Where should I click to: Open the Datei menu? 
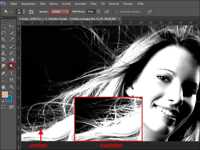tap(13, 4)
